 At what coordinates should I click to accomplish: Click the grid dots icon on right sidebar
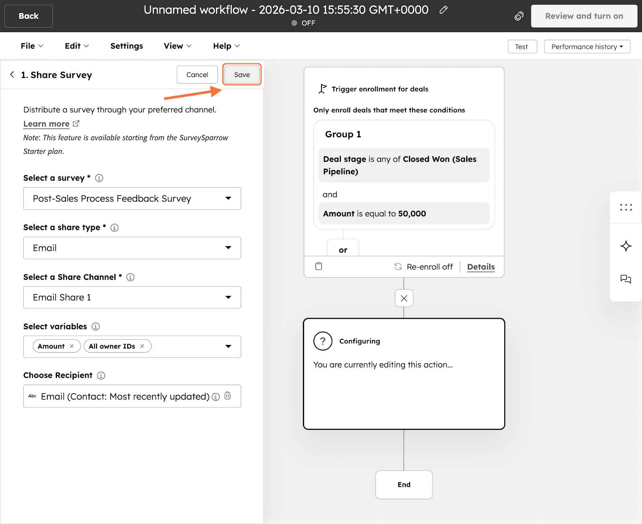[x=626, y=208]
